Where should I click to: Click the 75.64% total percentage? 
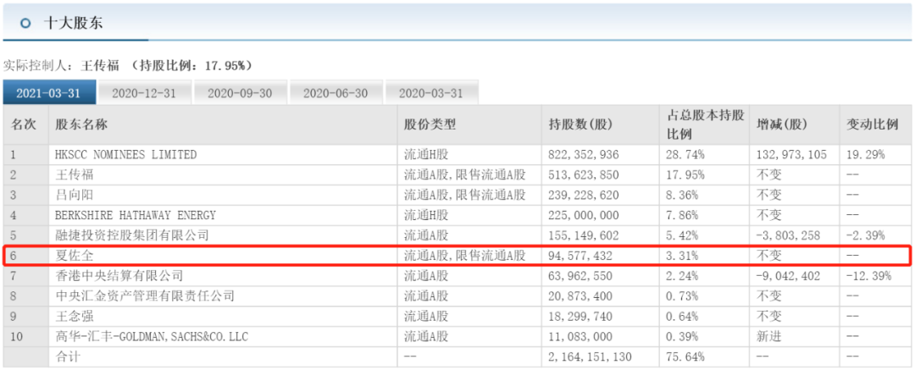685,356
